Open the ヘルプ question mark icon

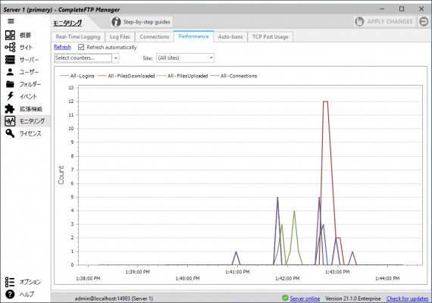click(10, 295)
